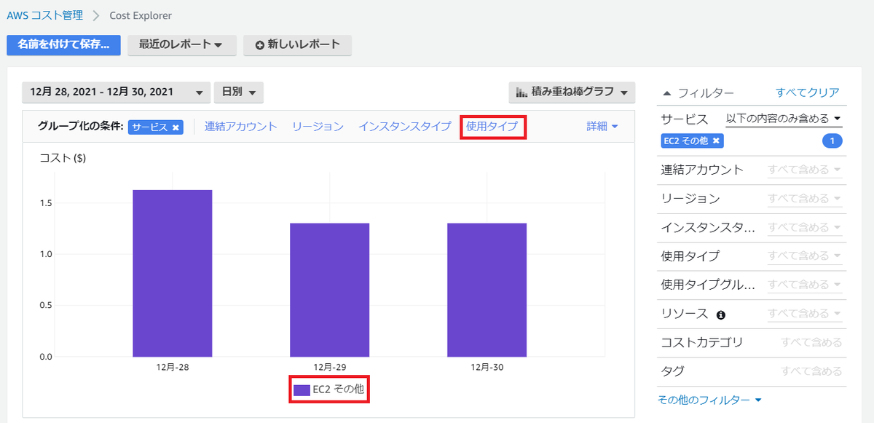This screenshot has width=874, height=423.
Task: Open サービス filter 以下の内容のみ含める dropdown
Action: pyautogui.click(x=784, y=118)
